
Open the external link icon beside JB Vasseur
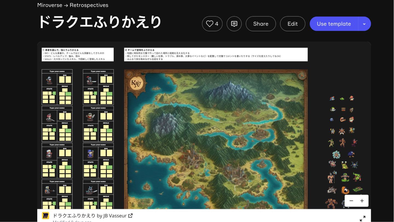(131, 215)
